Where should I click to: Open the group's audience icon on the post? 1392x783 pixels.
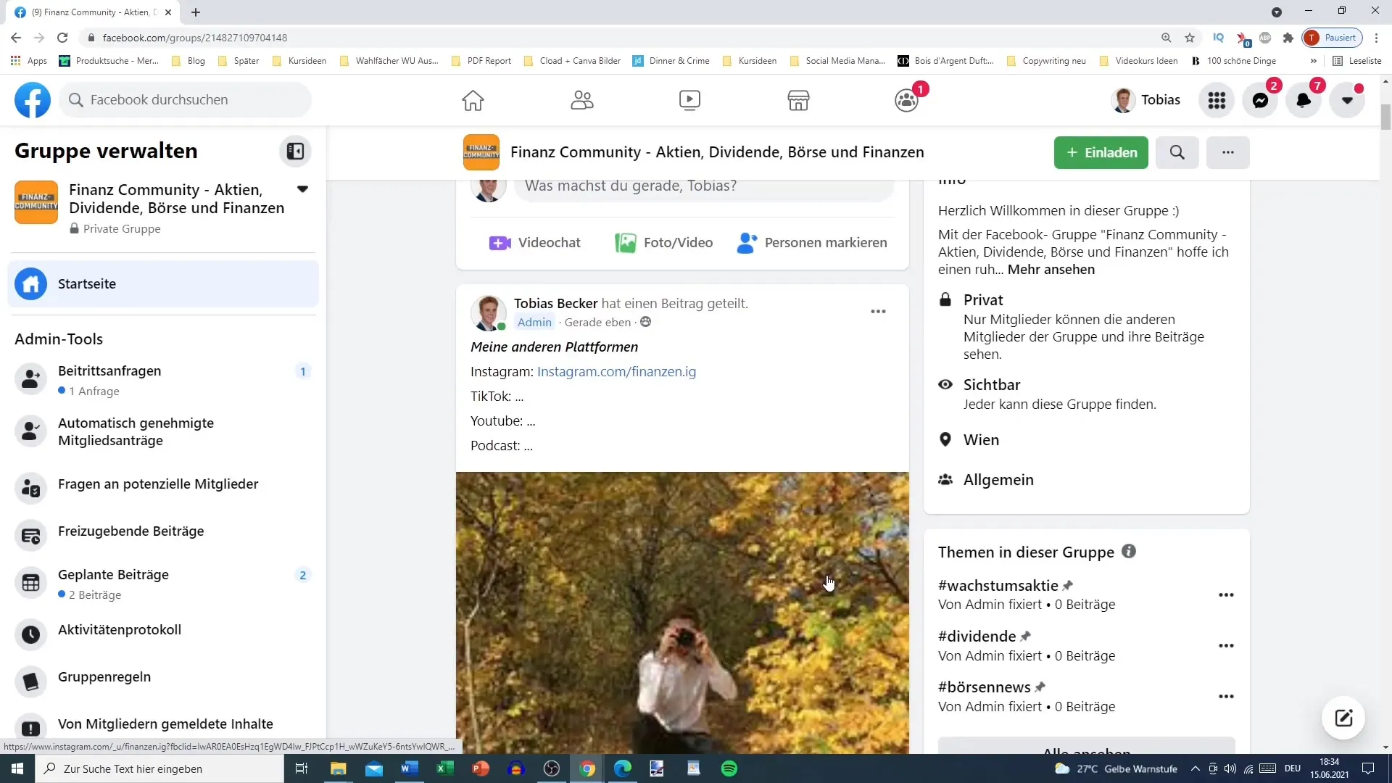tap(645, 322)
